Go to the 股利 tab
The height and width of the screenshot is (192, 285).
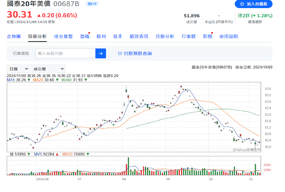[101, 36]
